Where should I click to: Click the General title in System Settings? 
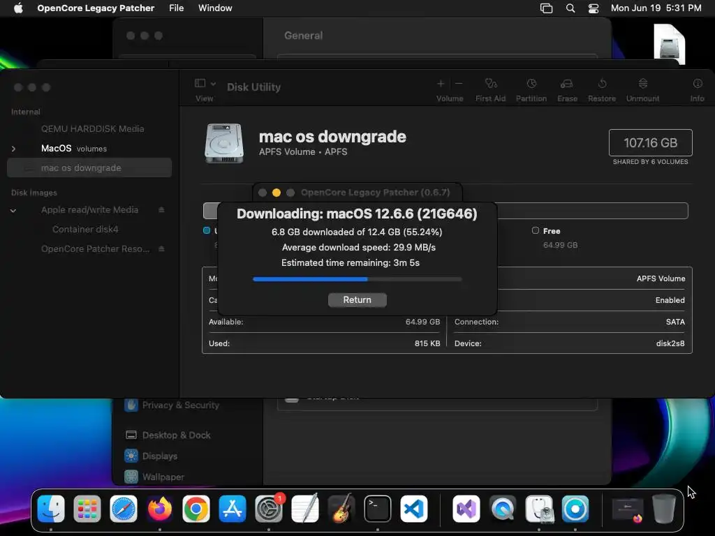(x=303, y=36)
